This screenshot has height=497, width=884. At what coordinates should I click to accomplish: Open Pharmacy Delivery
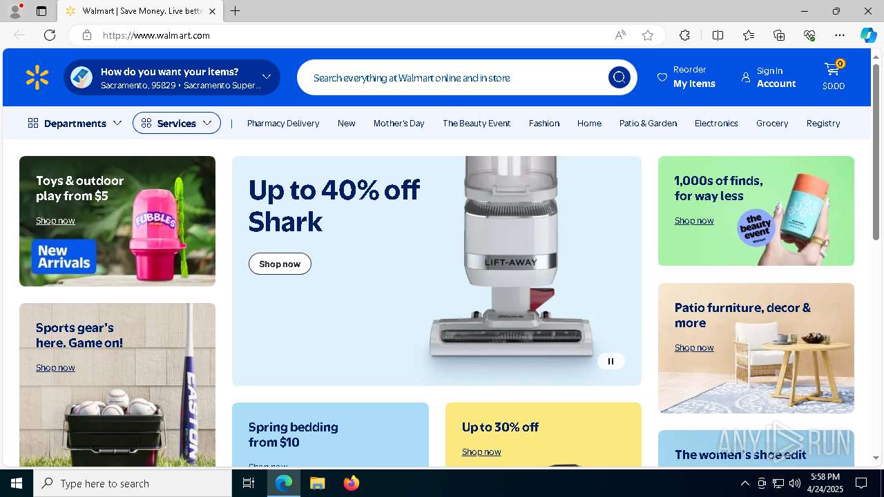click(283, 123)
